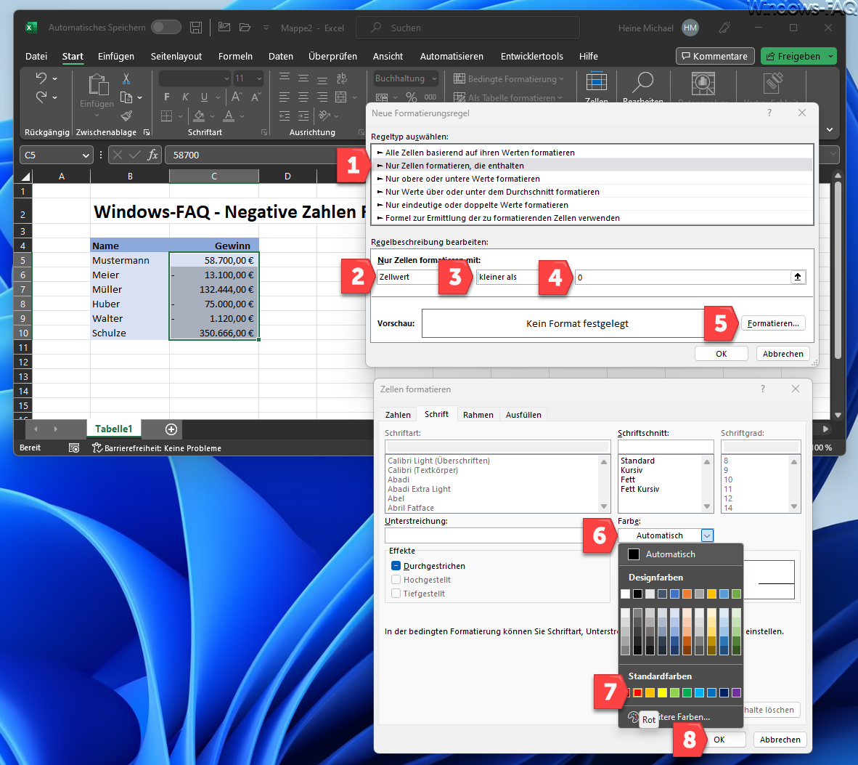
Task: Click the insert function fx icon
Action: point(152,155)
